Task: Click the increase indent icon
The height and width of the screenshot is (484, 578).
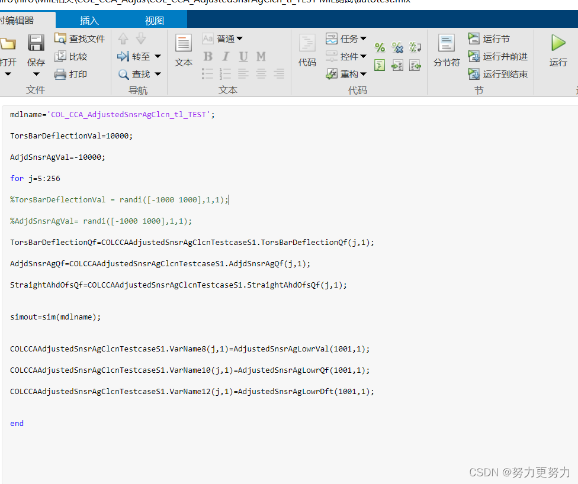Action: (397, 65)
